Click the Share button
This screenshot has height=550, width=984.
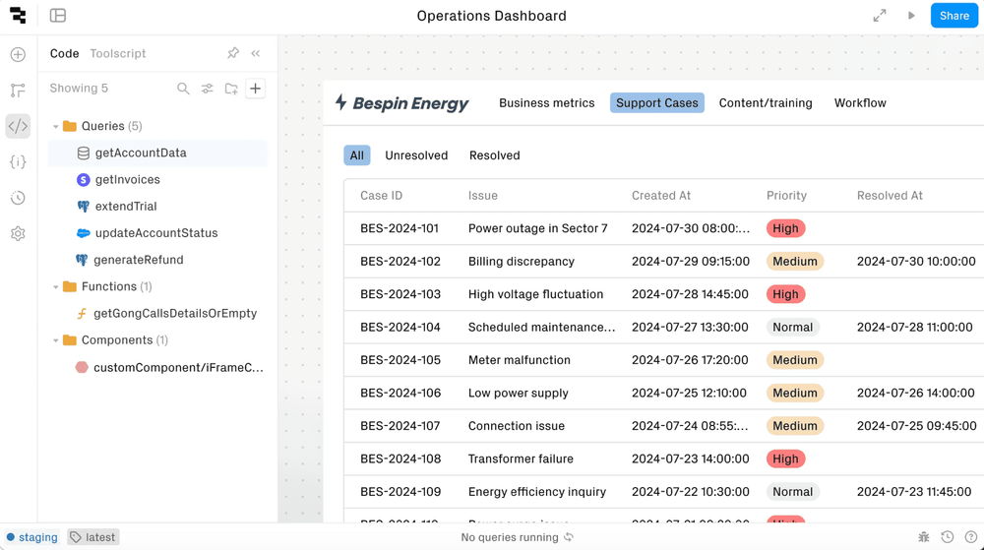pos(953,16)
